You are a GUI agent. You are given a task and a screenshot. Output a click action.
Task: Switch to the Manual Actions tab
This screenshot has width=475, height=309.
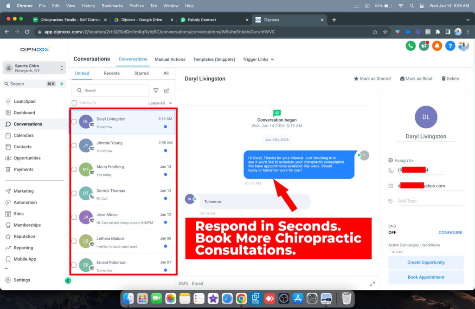pos(170,59)
